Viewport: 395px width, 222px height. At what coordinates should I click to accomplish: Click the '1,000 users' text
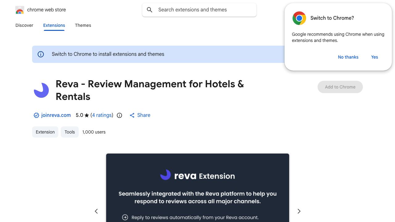tap(94, 132)
